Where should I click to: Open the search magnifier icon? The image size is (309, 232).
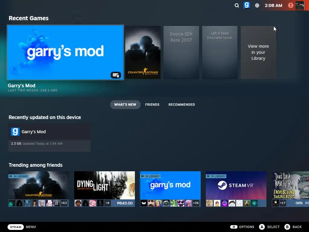[x=237, y=5]
